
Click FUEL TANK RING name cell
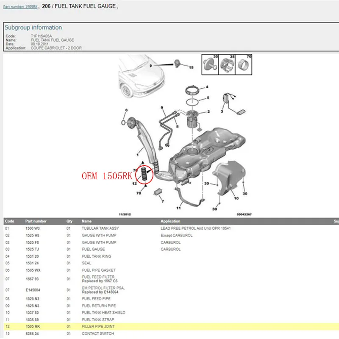click(97, 256)
